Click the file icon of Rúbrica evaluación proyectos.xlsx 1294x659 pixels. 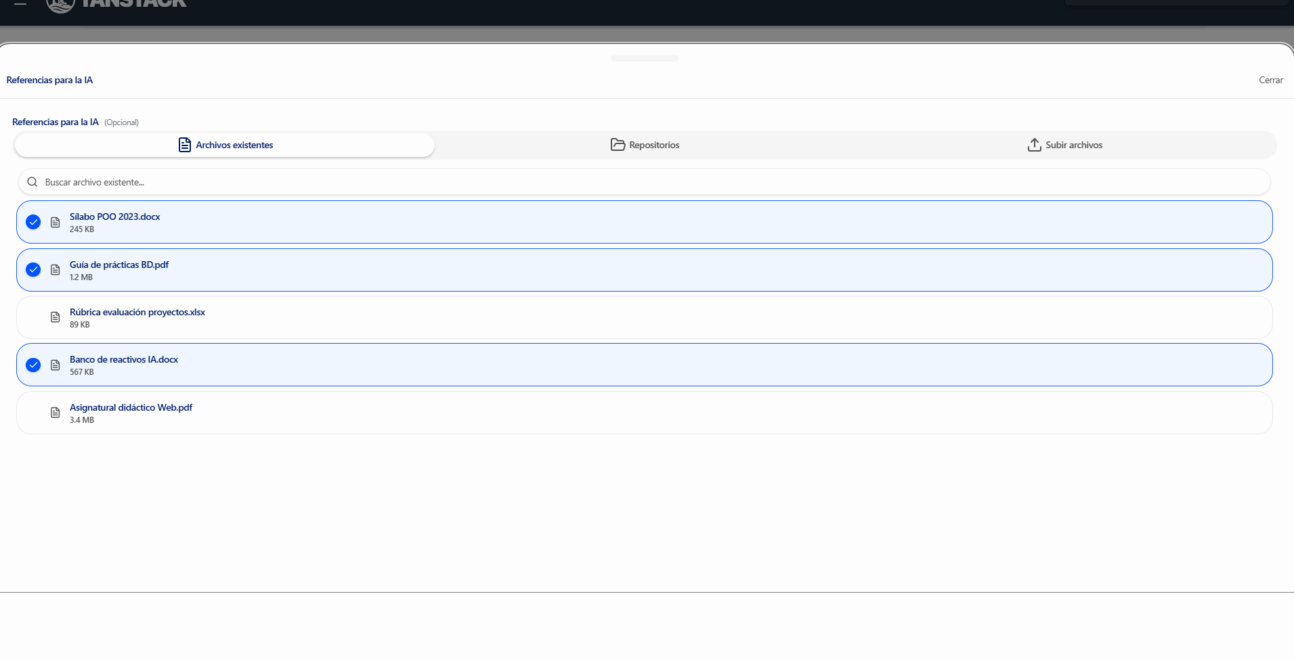click(x=56, y=317)
